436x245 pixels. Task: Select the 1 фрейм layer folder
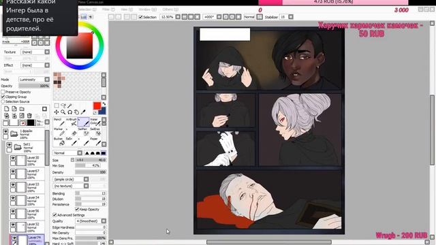click(x=23, y=134)
